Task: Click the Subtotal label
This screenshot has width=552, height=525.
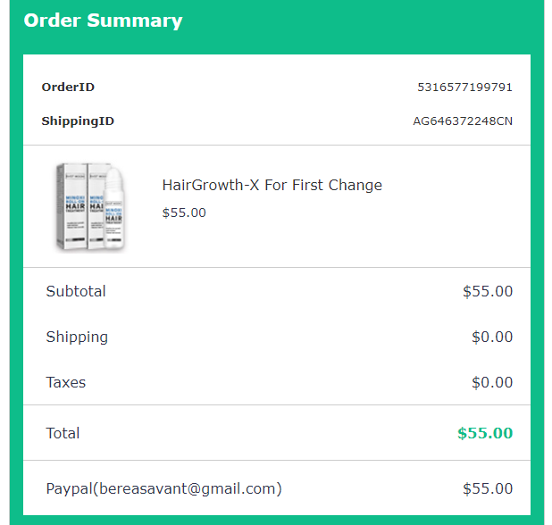Action: (76, 291)
